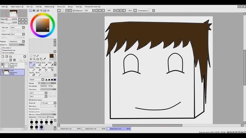The width and height of the screenshot is (246, 138).
Task: Toggle the Выбранное checkbox in the toolbar
Action: tap(74, 11)
